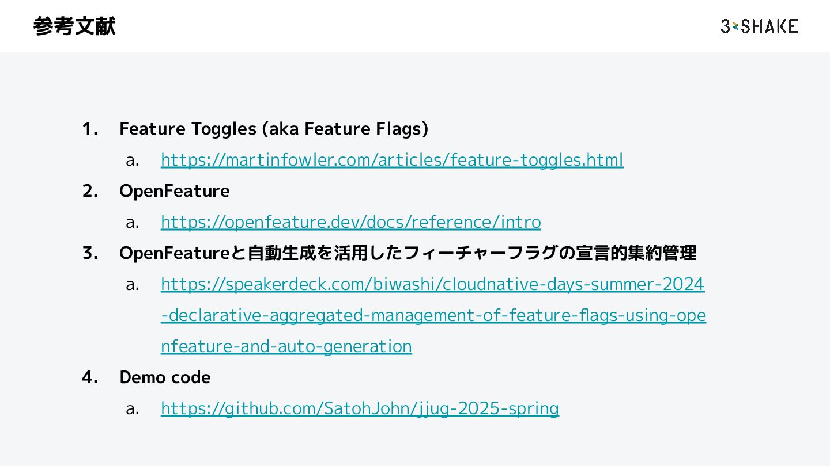Click list number 1 marker
This screenshot has height=466, width=830.
[89, 129]
